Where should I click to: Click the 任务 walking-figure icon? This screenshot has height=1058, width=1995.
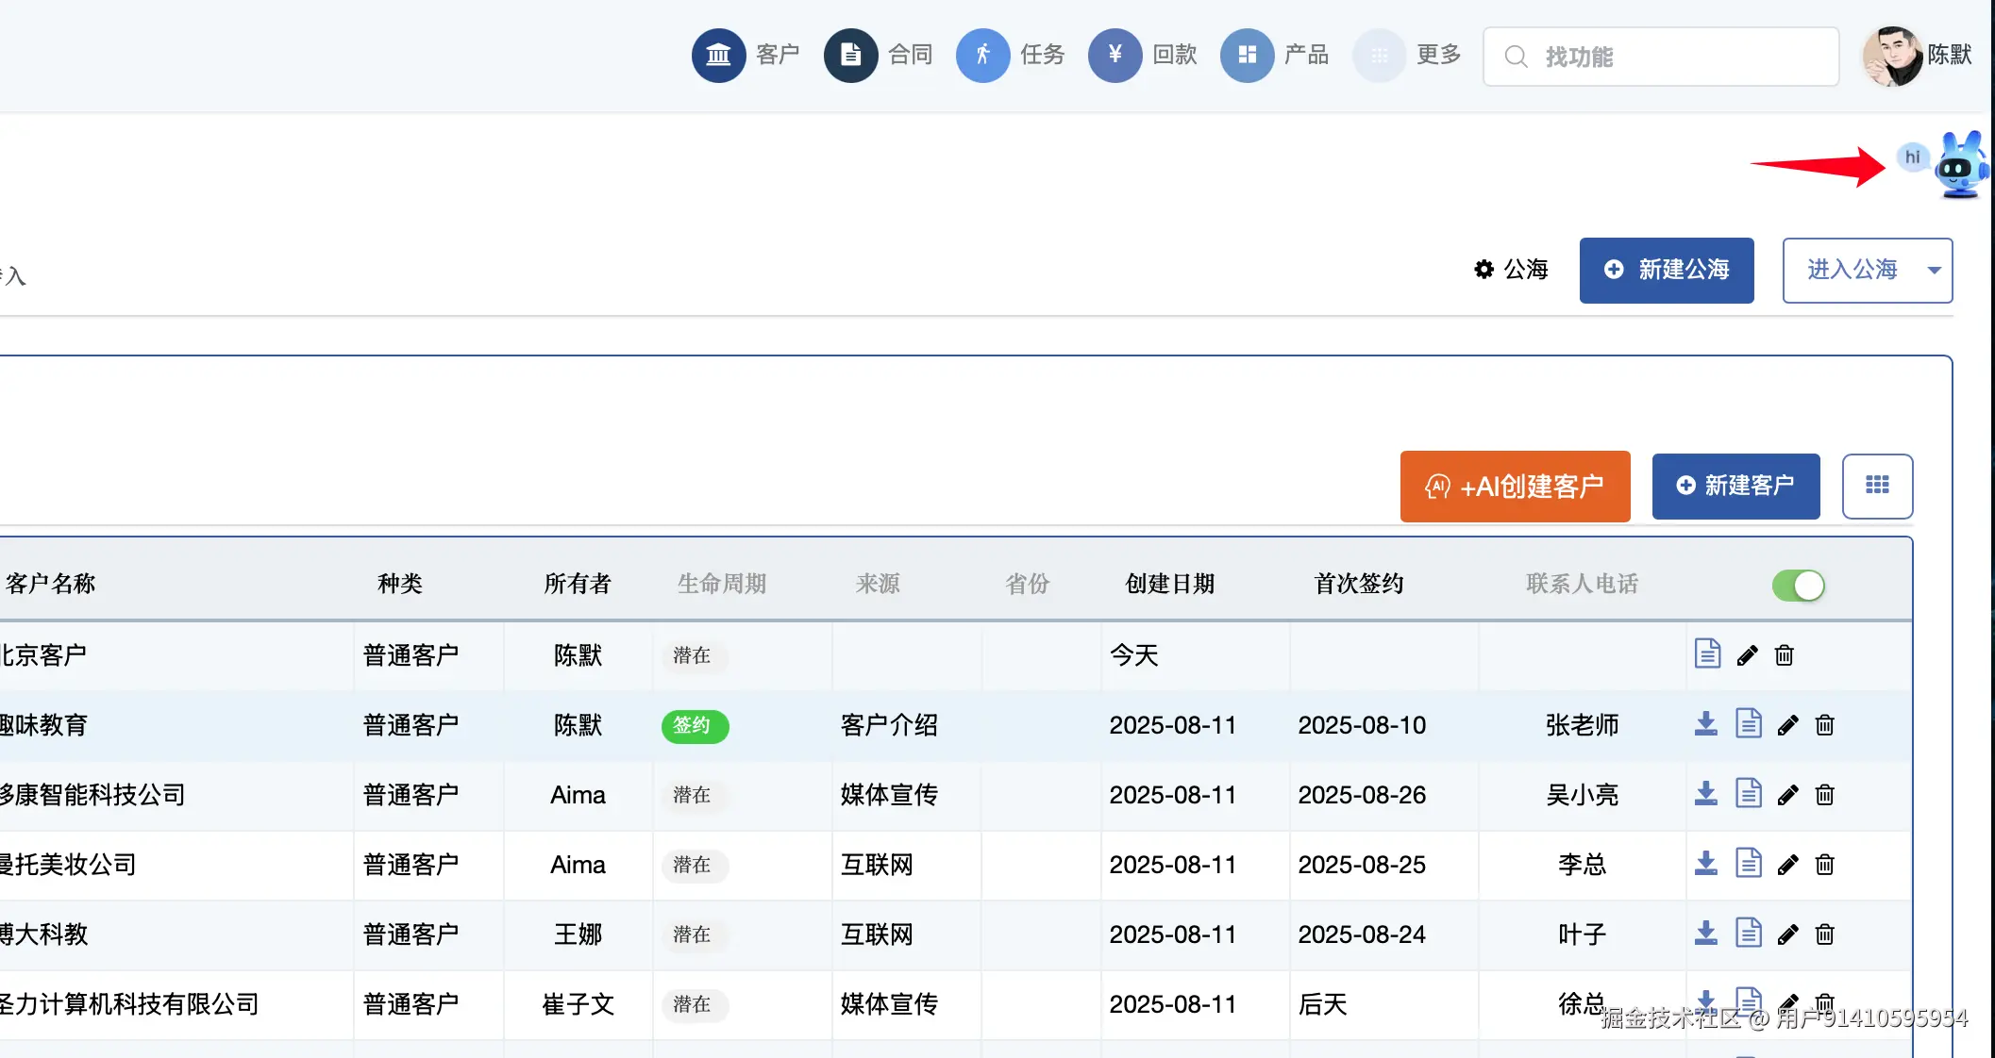tap(982, 55)
